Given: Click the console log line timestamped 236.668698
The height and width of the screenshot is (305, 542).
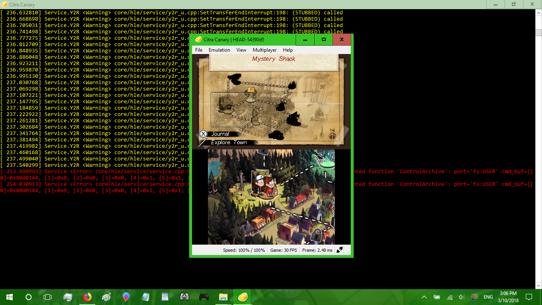Looking at the screenshot, I should pyautogui.click(x=171, y=19).
